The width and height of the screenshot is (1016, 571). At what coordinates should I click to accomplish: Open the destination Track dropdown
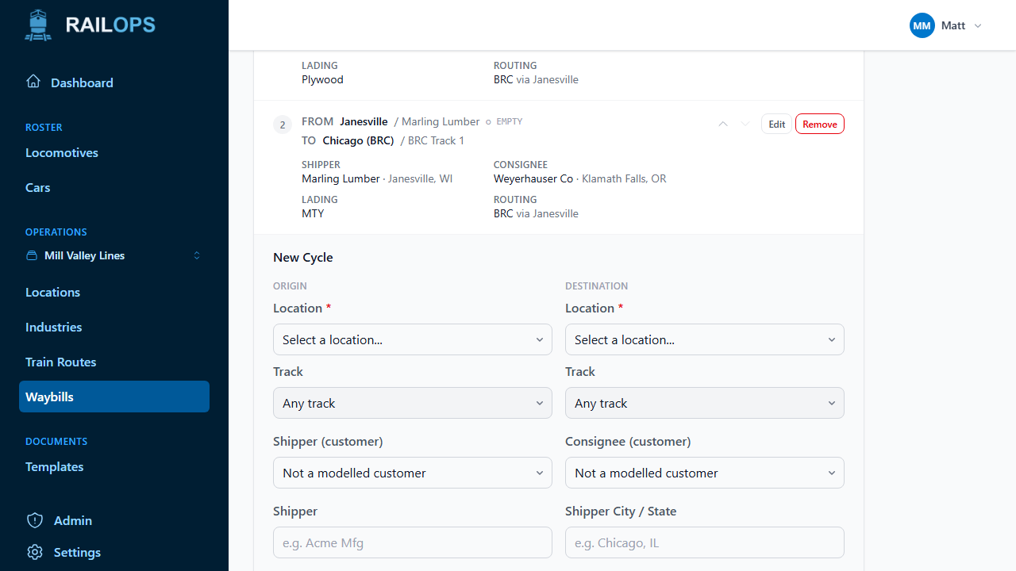705,403
